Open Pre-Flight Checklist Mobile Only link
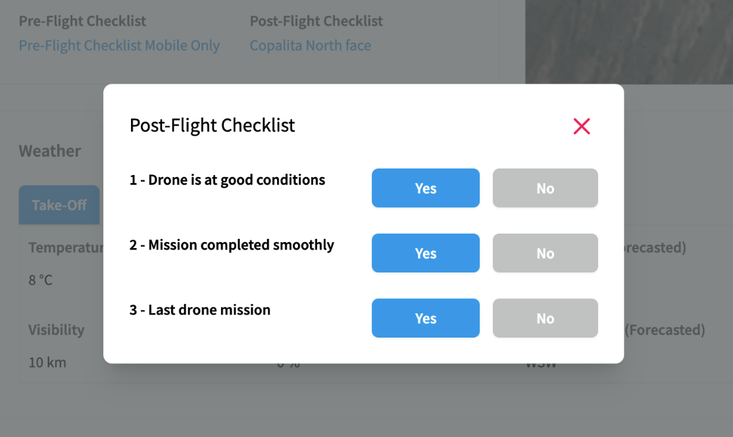733x437 pixels. tap(119, 45)
